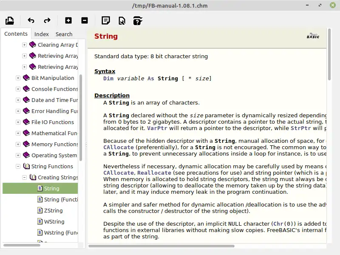Click the help question mark icon

(x=138, y=21)
